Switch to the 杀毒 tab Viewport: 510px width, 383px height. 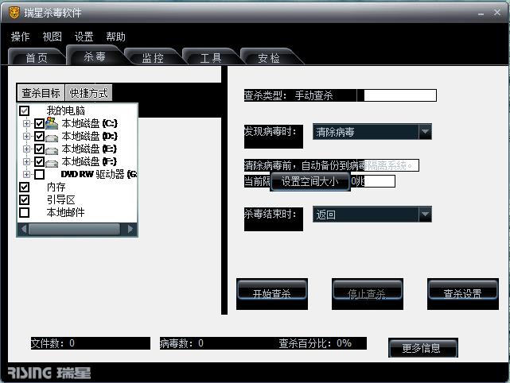pos(95,56)
